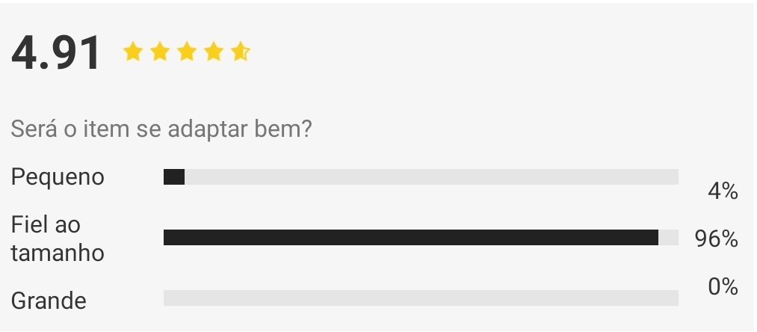Click the 4% value for Pequeno

point(723,191)
